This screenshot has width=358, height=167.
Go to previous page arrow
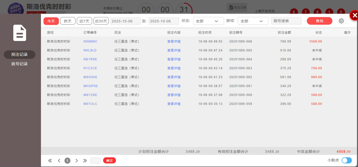(59, 161)
